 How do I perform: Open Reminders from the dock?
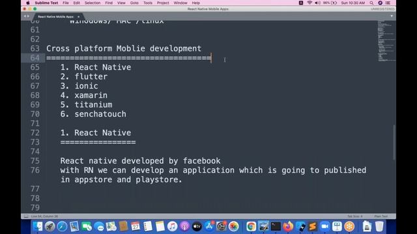(x=148, y=226)
